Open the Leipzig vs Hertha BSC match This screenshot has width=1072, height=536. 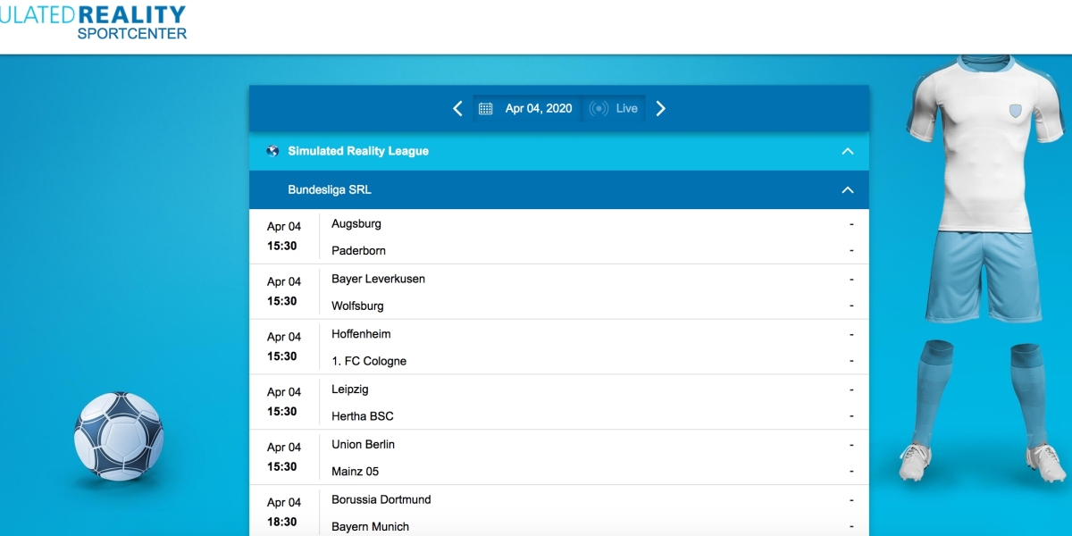pyautogui.click(x=558, y=403)
